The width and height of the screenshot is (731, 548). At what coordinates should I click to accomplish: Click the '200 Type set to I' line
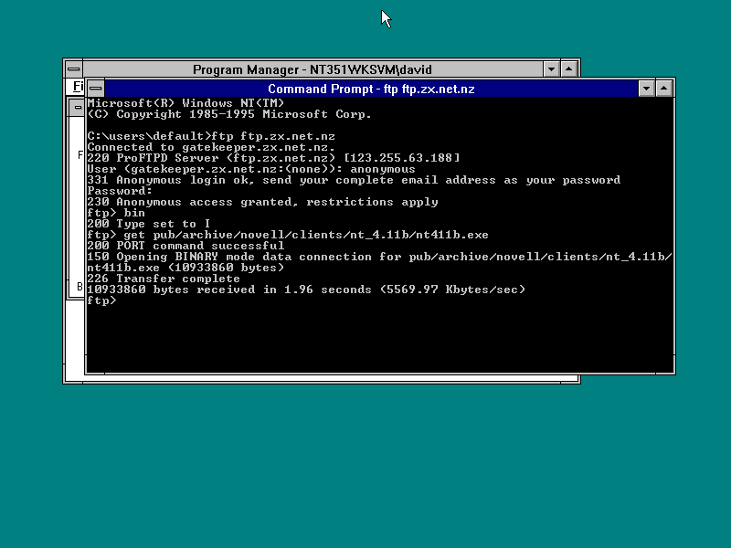pos(149,224)
